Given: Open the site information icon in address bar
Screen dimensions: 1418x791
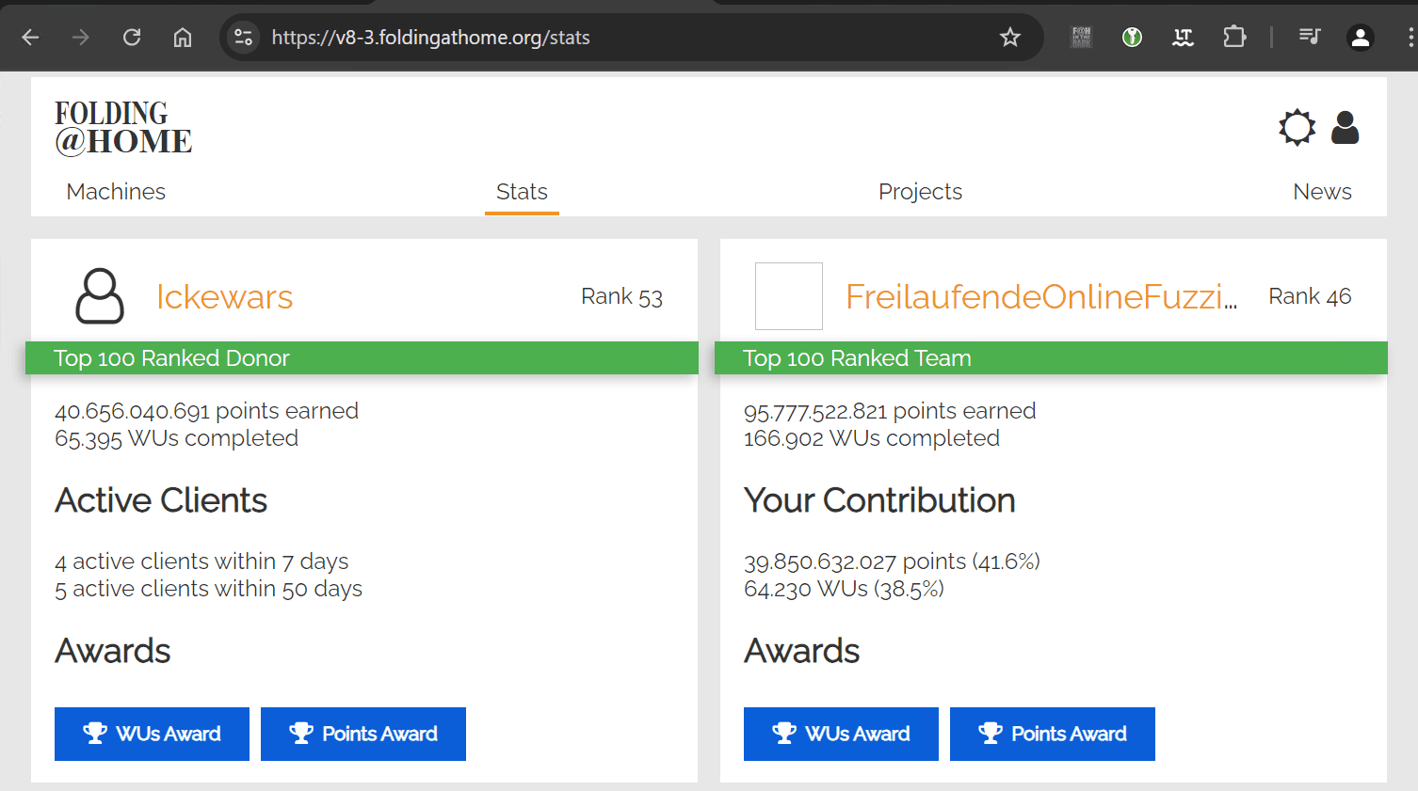Looking at the screenshot, I should pos(243,38).
